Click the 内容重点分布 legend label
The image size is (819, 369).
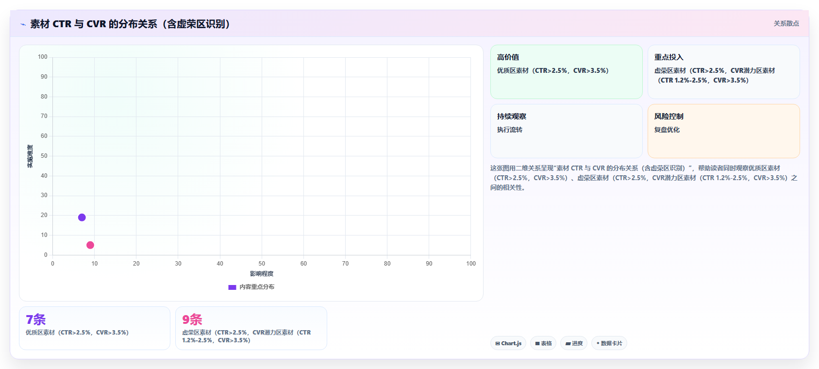pos(257,287)
